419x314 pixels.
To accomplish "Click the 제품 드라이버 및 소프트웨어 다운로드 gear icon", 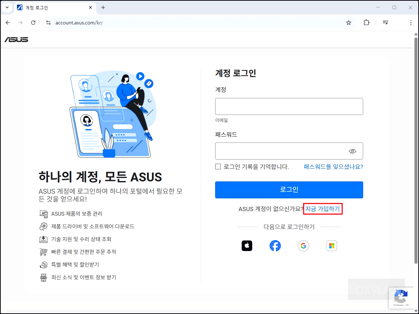I will (x=43, y=226).
